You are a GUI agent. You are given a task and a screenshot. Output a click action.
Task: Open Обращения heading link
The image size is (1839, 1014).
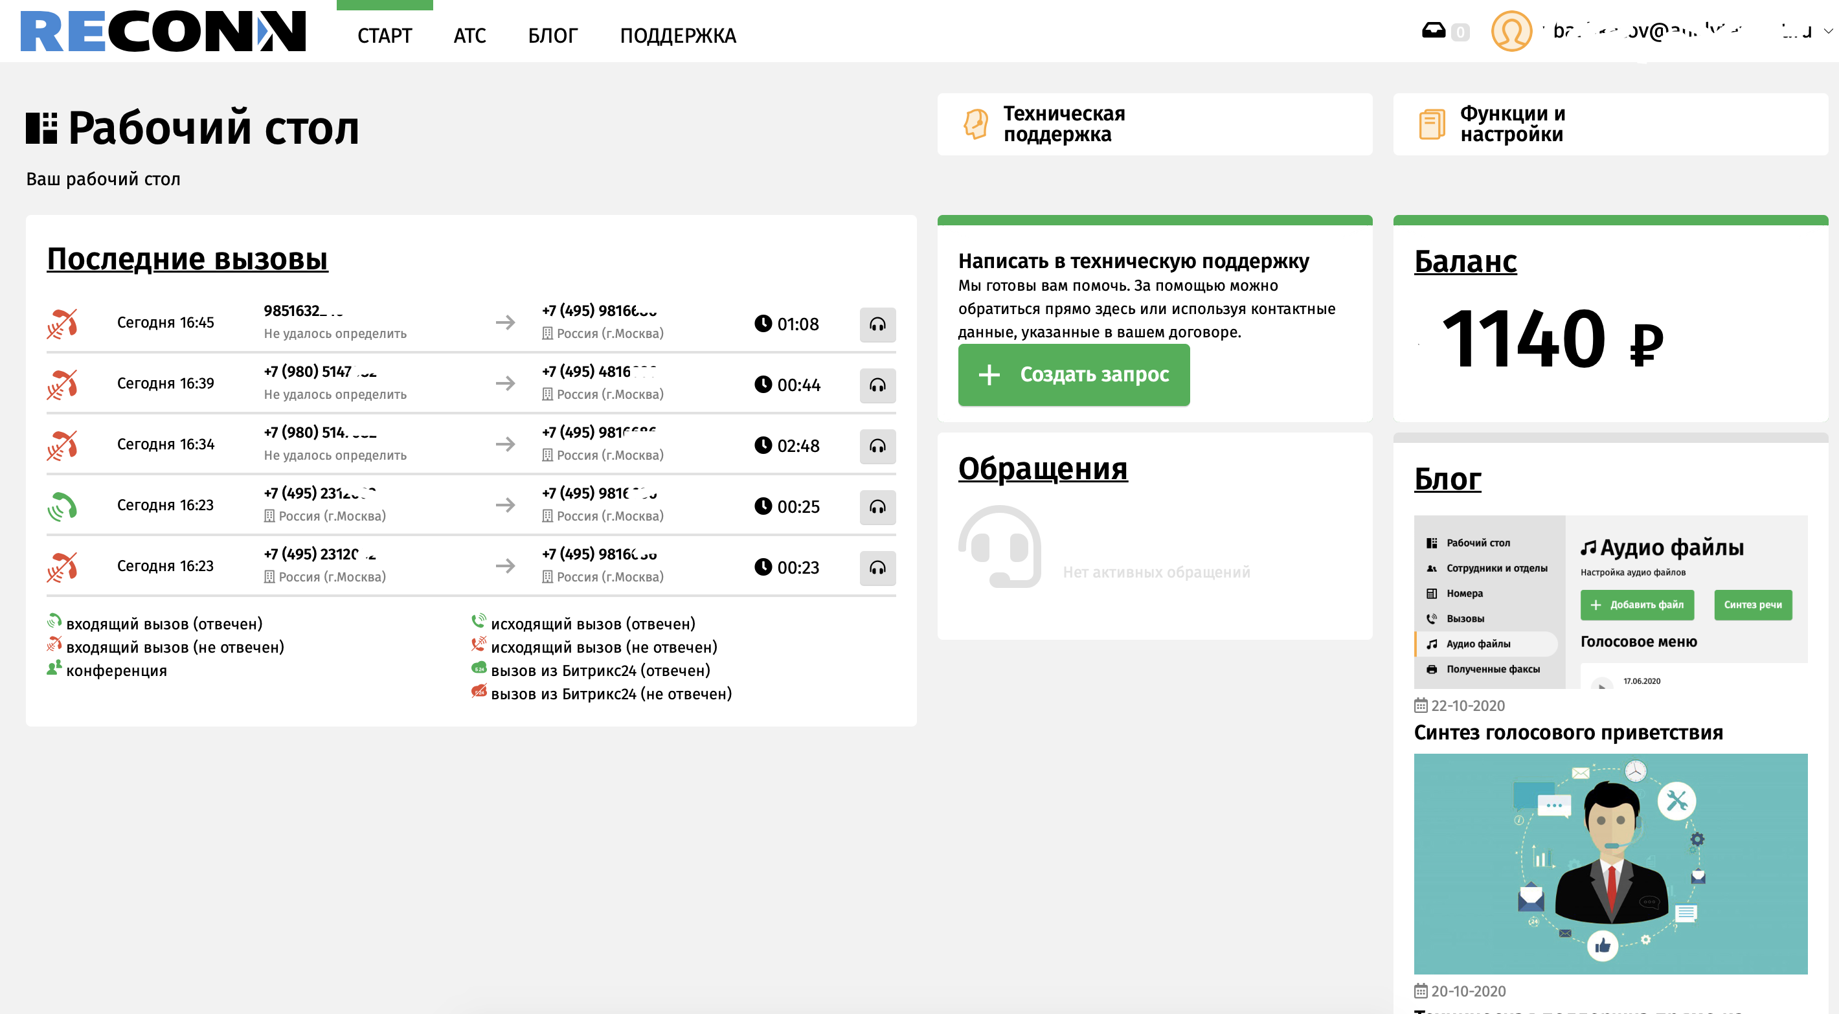point(1043,468)
